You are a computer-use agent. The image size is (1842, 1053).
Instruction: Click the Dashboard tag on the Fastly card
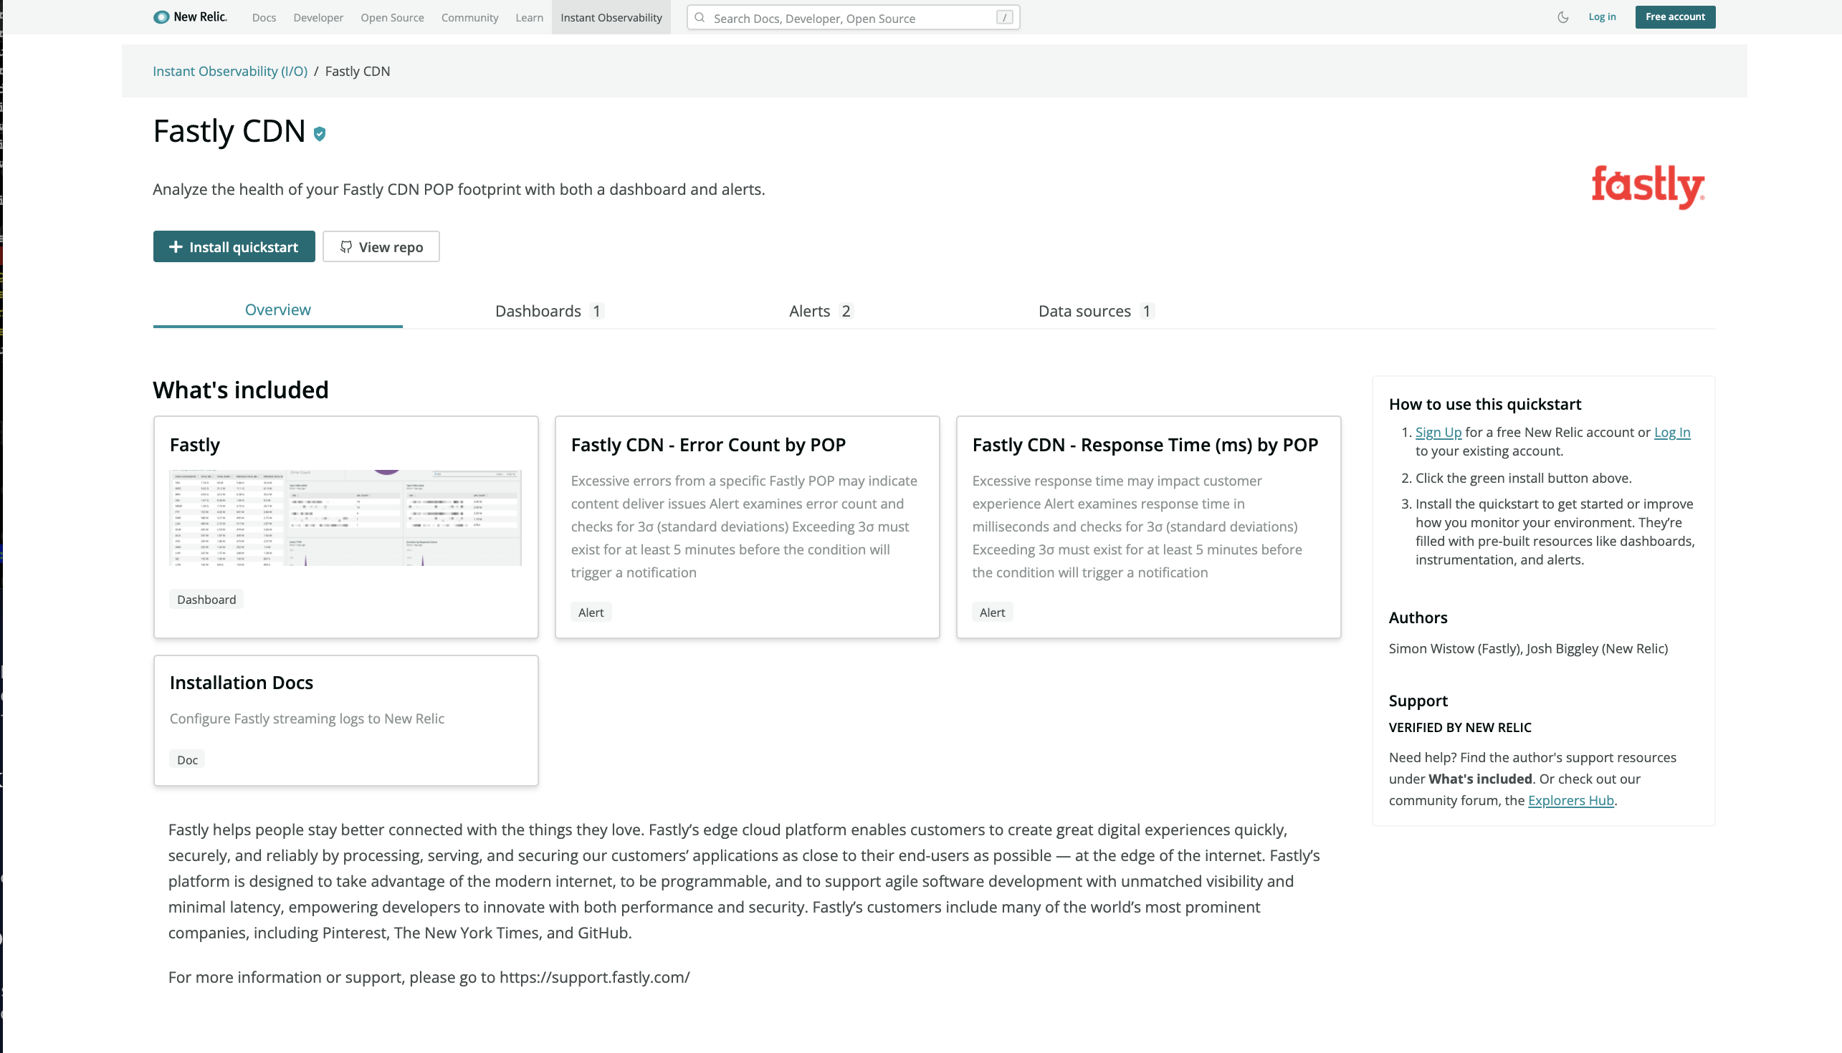tap(206, 599)
